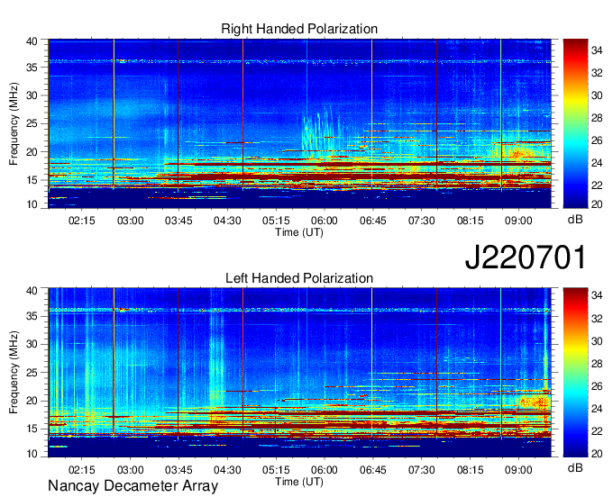Click the Right Handed Polarization spectrogram image
The width and height of the screenshot is (613, 497).
[300, 123]
